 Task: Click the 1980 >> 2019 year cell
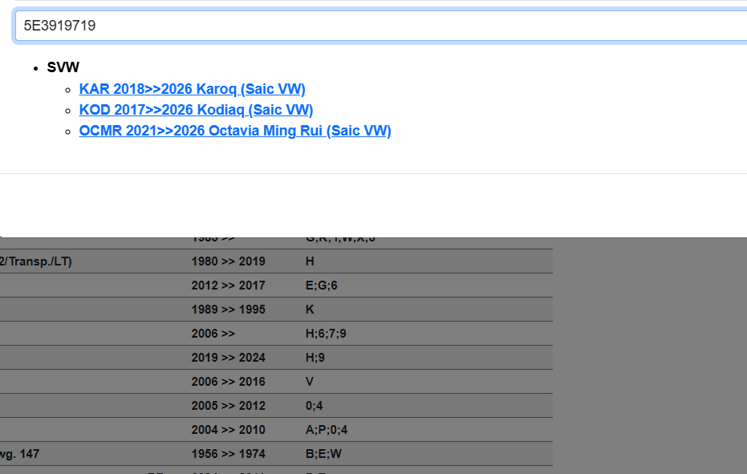click(228, 261)
